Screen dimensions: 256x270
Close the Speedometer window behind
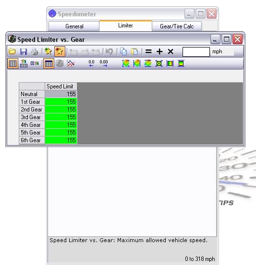pyautogui.click(x=212, y=13)
